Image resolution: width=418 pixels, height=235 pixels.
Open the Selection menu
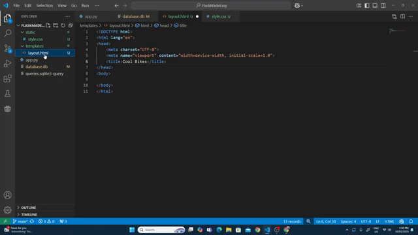point(44,5)
